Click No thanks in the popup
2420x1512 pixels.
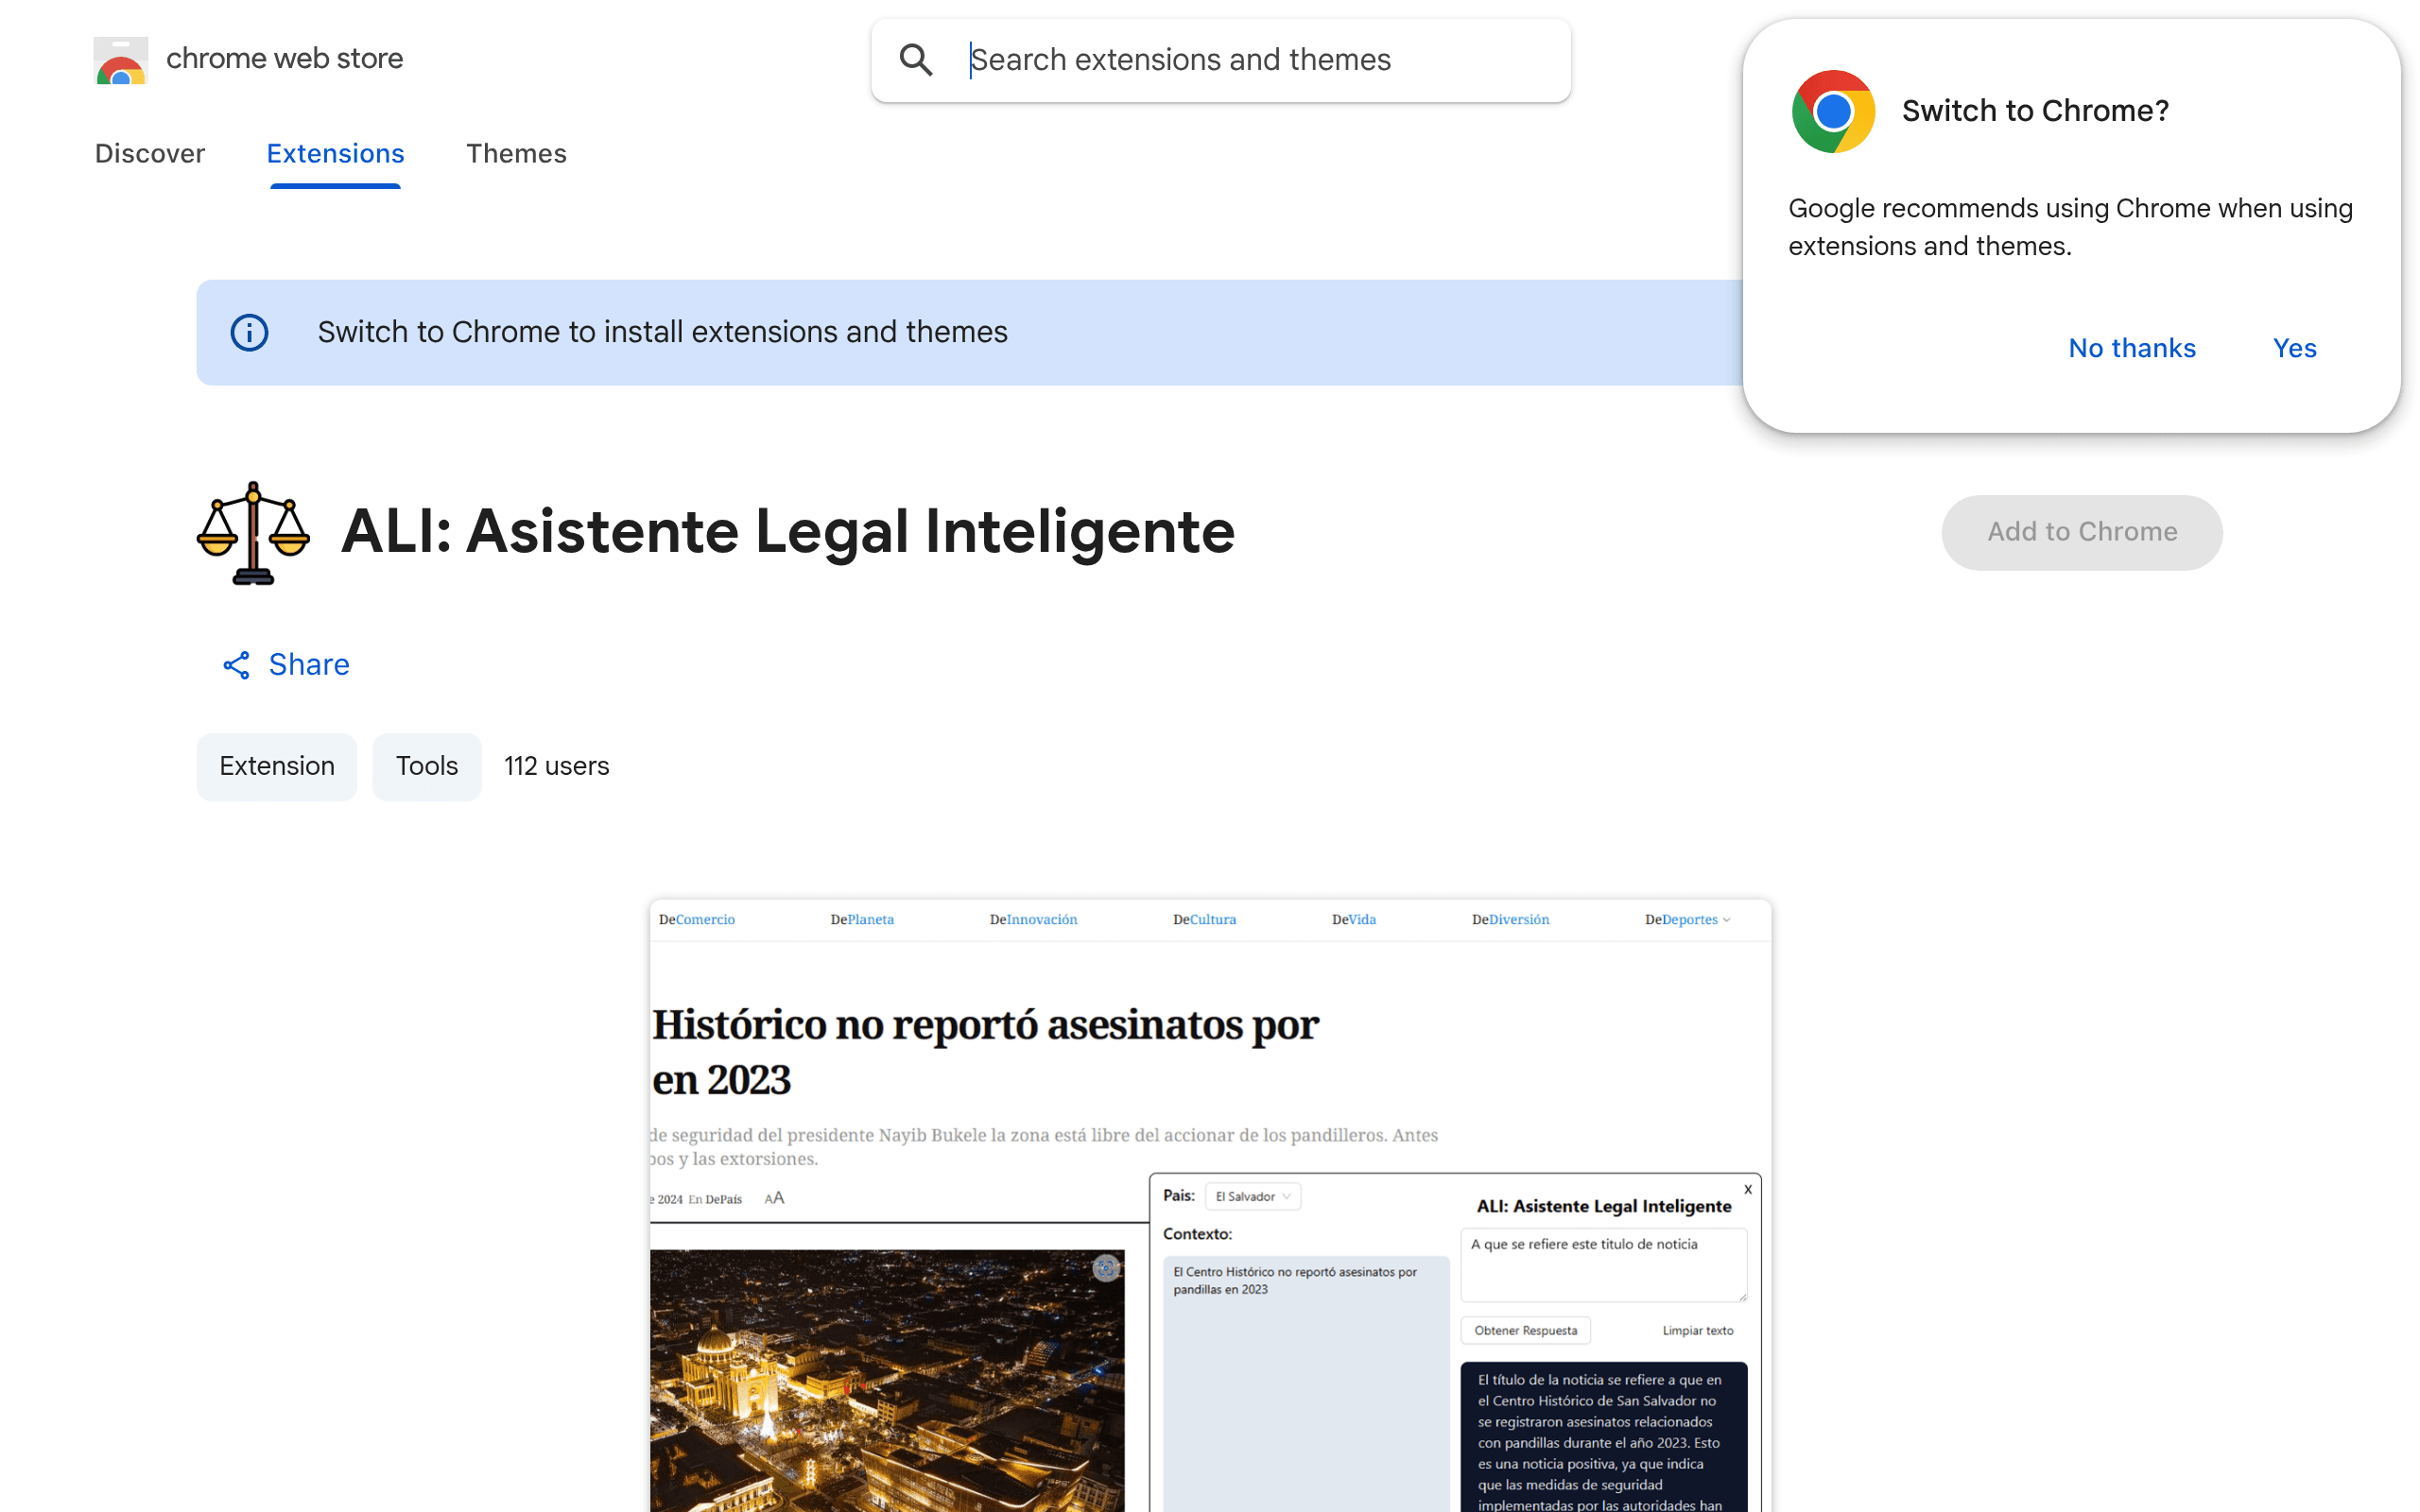[2132, 348]
